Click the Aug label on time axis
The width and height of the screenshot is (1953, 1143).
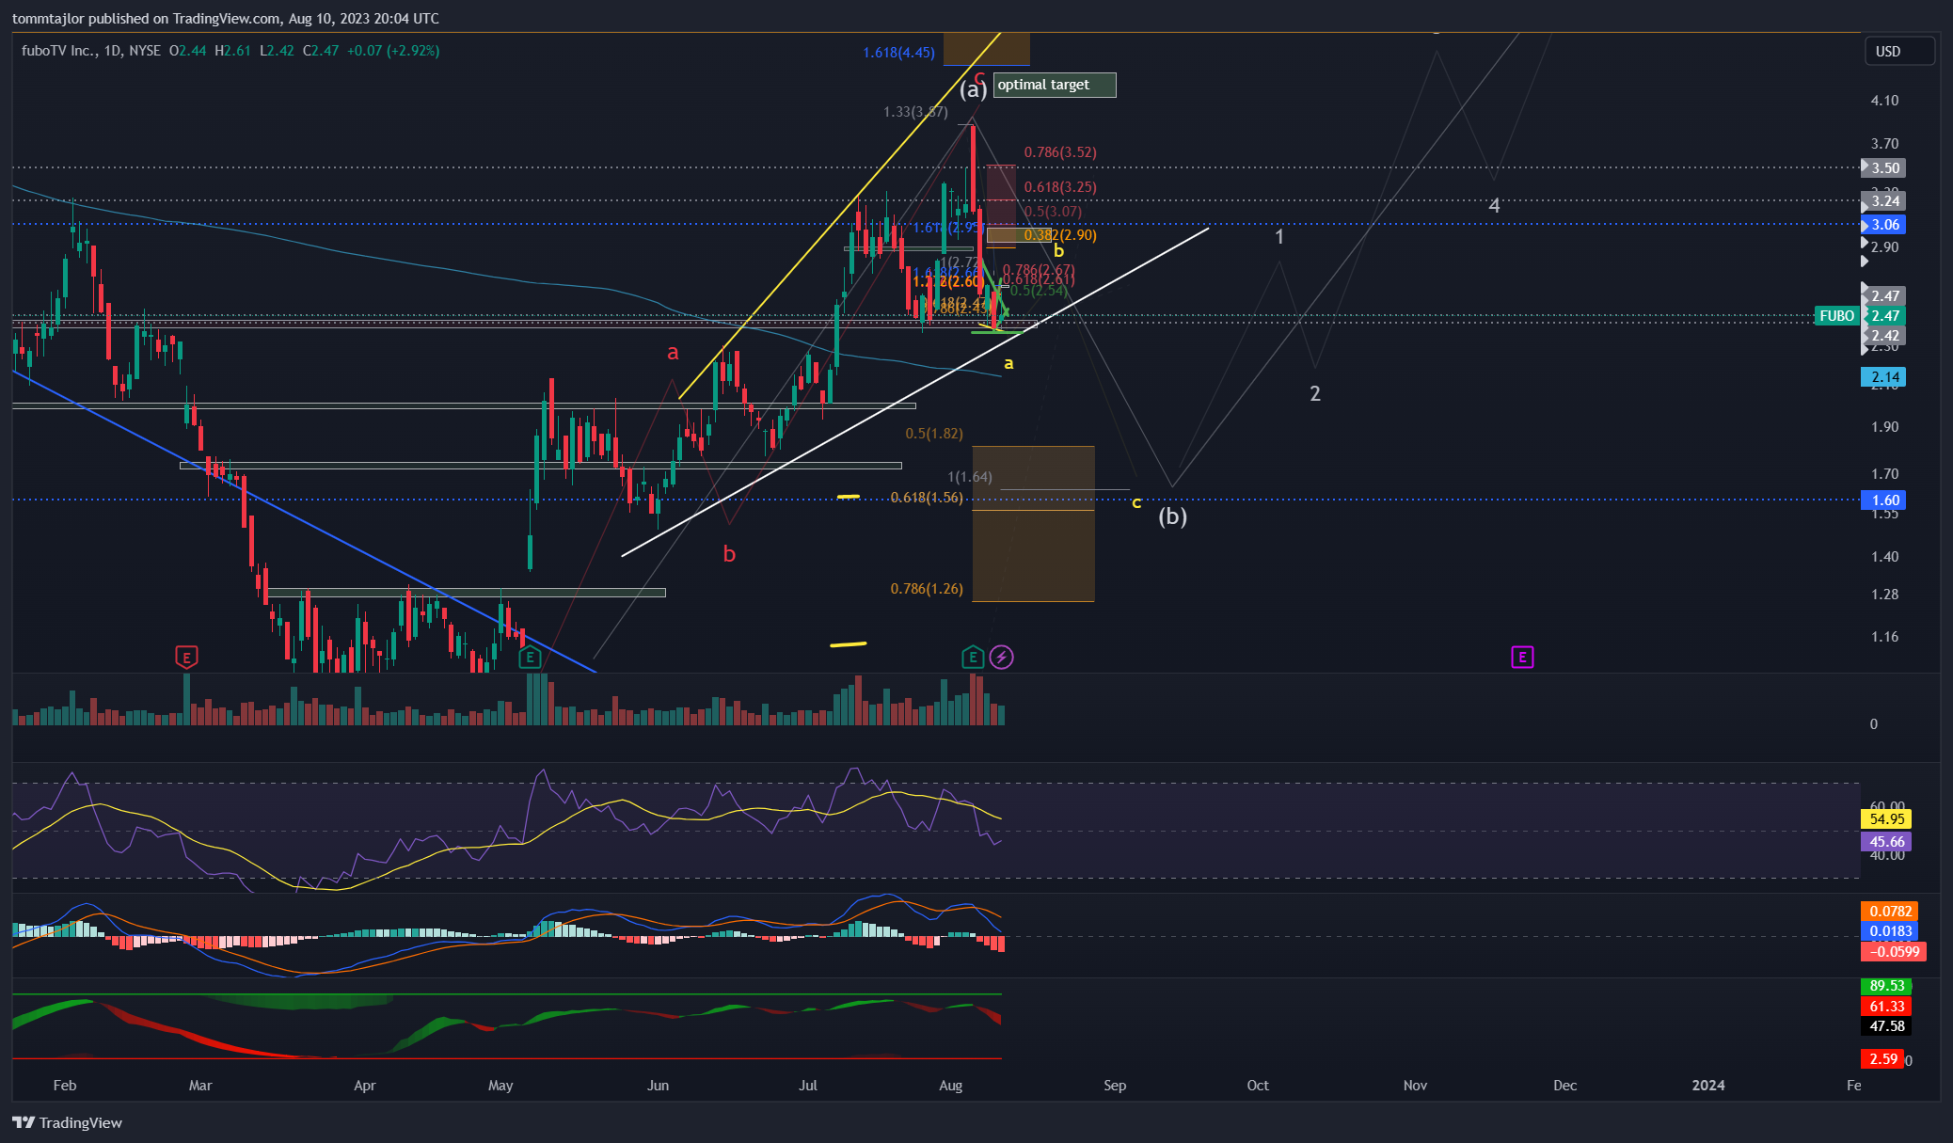pos(951,1086)
